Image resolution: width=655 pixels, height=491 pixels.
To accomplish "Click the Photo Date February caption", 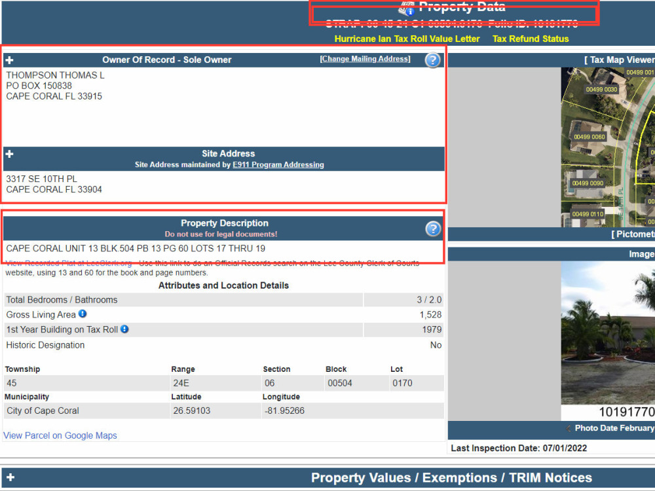I will [x=614, y=428].
